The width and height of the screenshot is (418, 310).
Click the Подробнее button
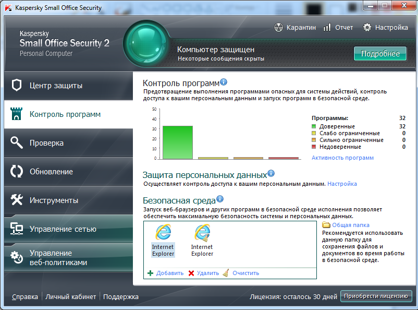[380, 54]
